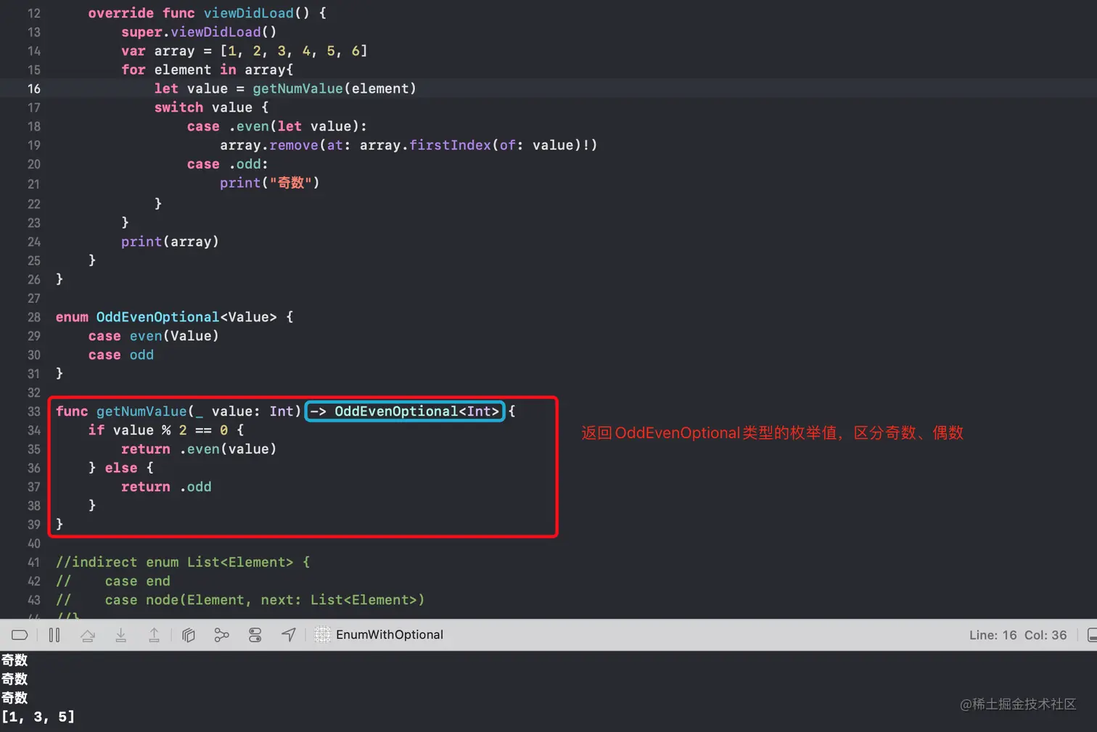
Task: Click 'case .even(let value):' line
Action: [x=277, y=126]
